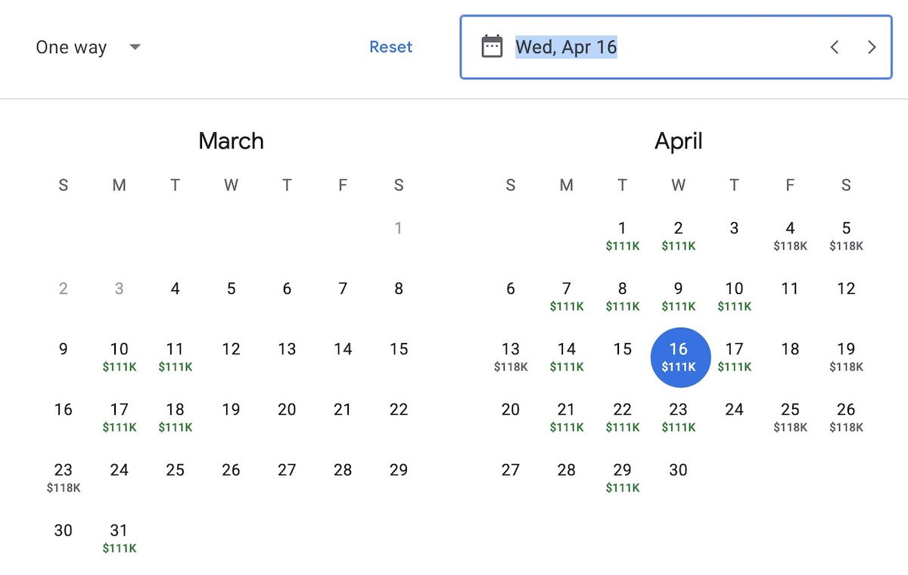
Task: Select March 15 date
Action: click(x=399, y=349)
